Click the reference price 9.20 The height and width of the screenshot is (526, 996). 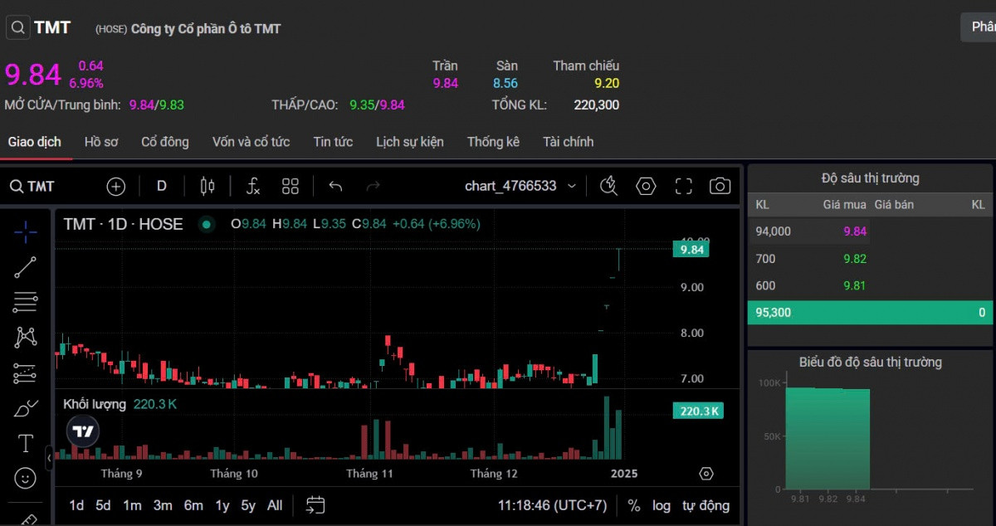(x=607, y=83)
